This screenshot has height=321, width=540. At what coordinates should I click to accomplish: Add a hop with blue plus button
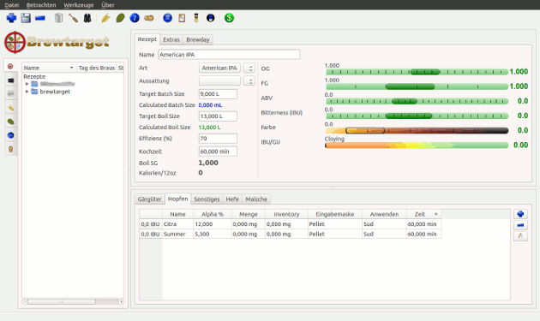(x=520, y=214)
